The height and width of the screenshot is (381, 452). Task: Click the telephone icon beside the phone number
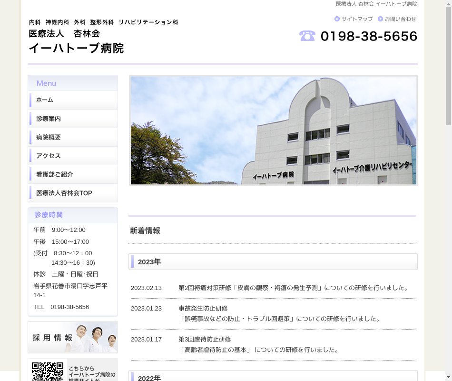pos(307,36)
